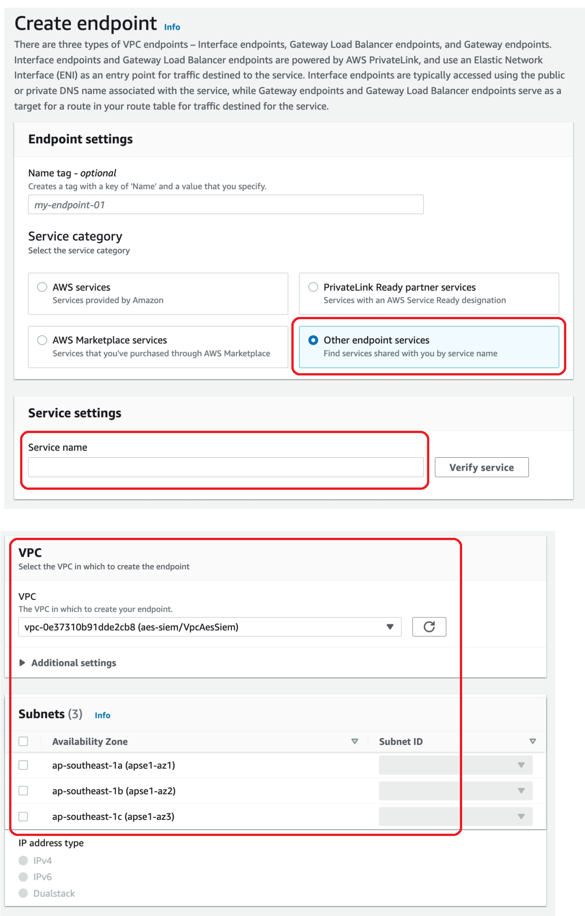Click the VPC refresh icon button

pyautogui.click(x=429, y=627)
